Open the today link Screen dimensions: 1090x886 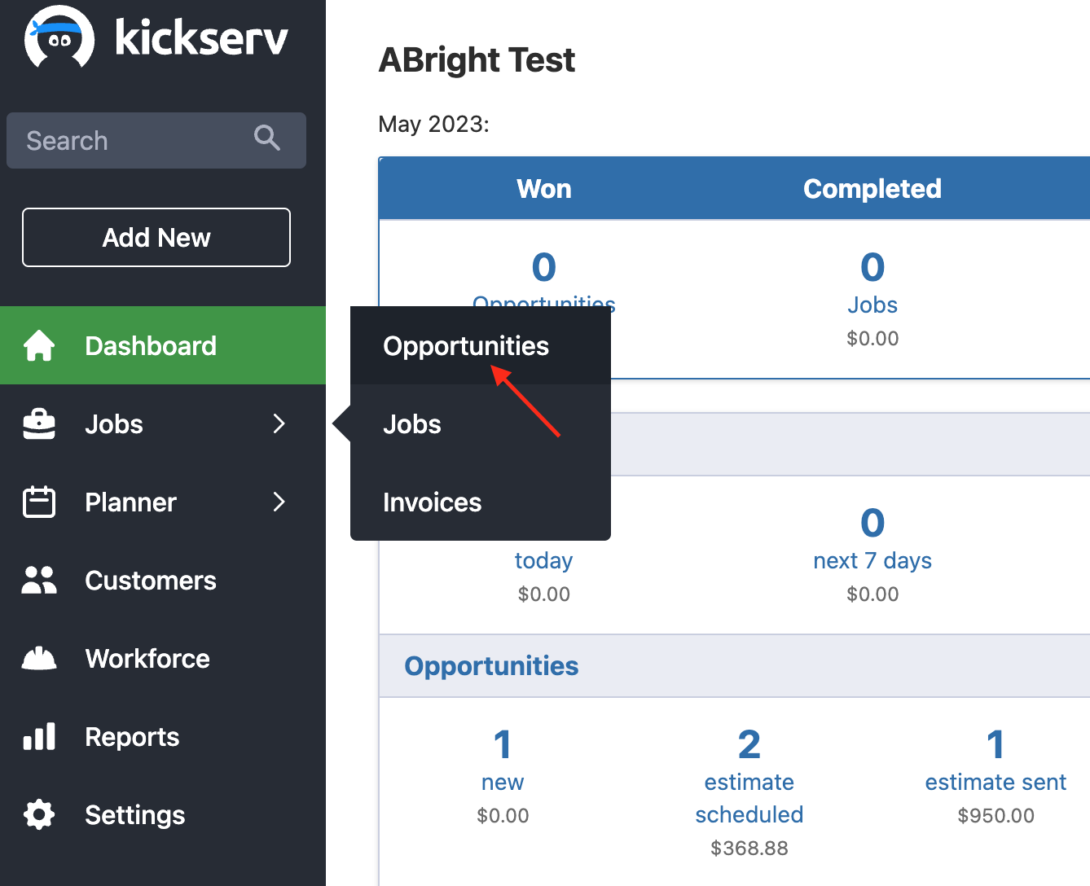click(x=543, y=560)
